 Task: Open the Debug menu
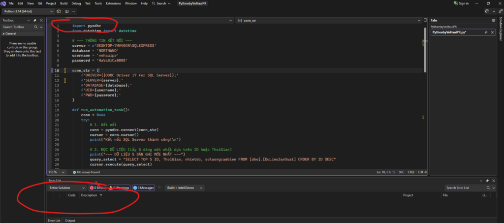pyautogui.click(x=76, y=3)
